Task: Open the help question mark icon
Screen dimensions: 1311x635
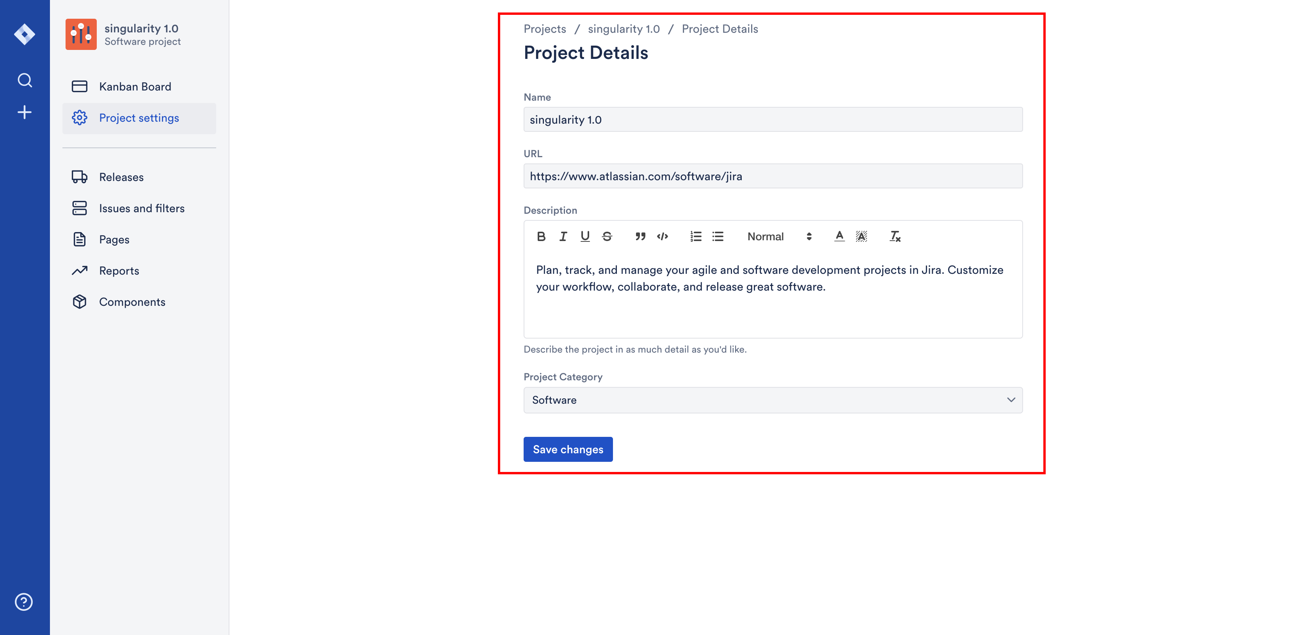Action: (x=24, y=602)
